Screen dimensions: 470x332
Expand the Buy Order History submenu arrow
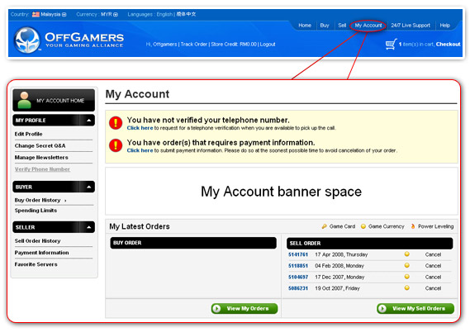tap(65, 201)
